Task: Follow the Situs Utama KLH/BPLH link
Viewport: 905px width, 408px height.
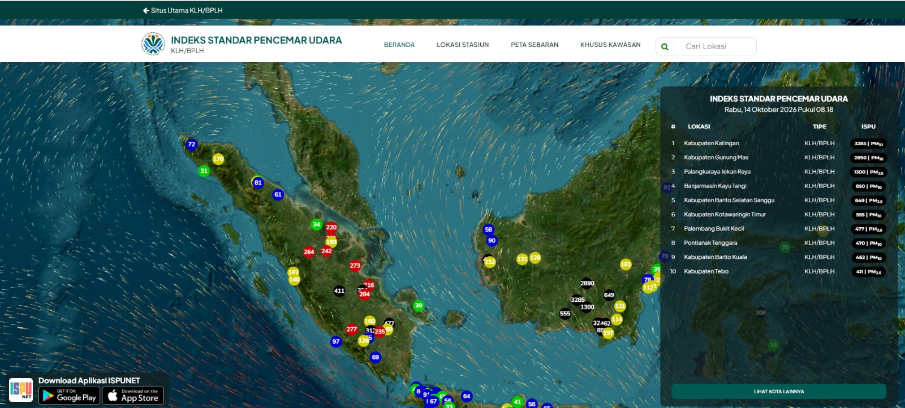Action: pyautogui.click(x=183, y=10)
